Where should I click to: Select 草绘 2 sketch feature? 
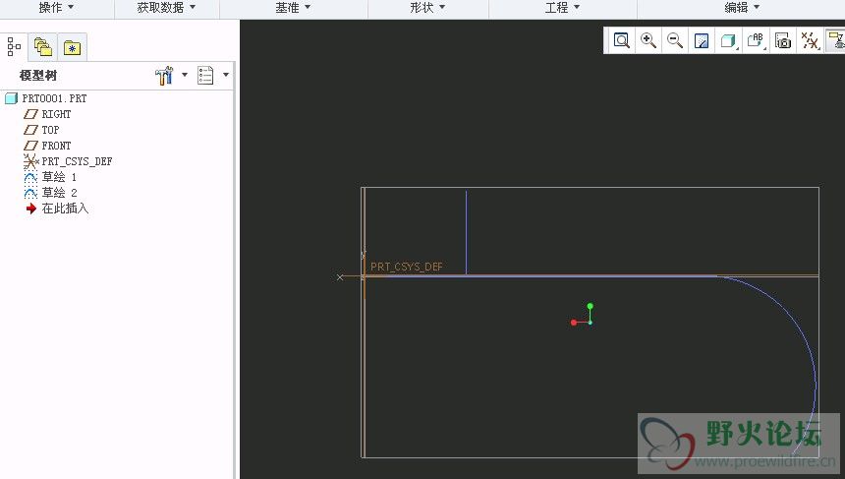click(x=59, y=193)
